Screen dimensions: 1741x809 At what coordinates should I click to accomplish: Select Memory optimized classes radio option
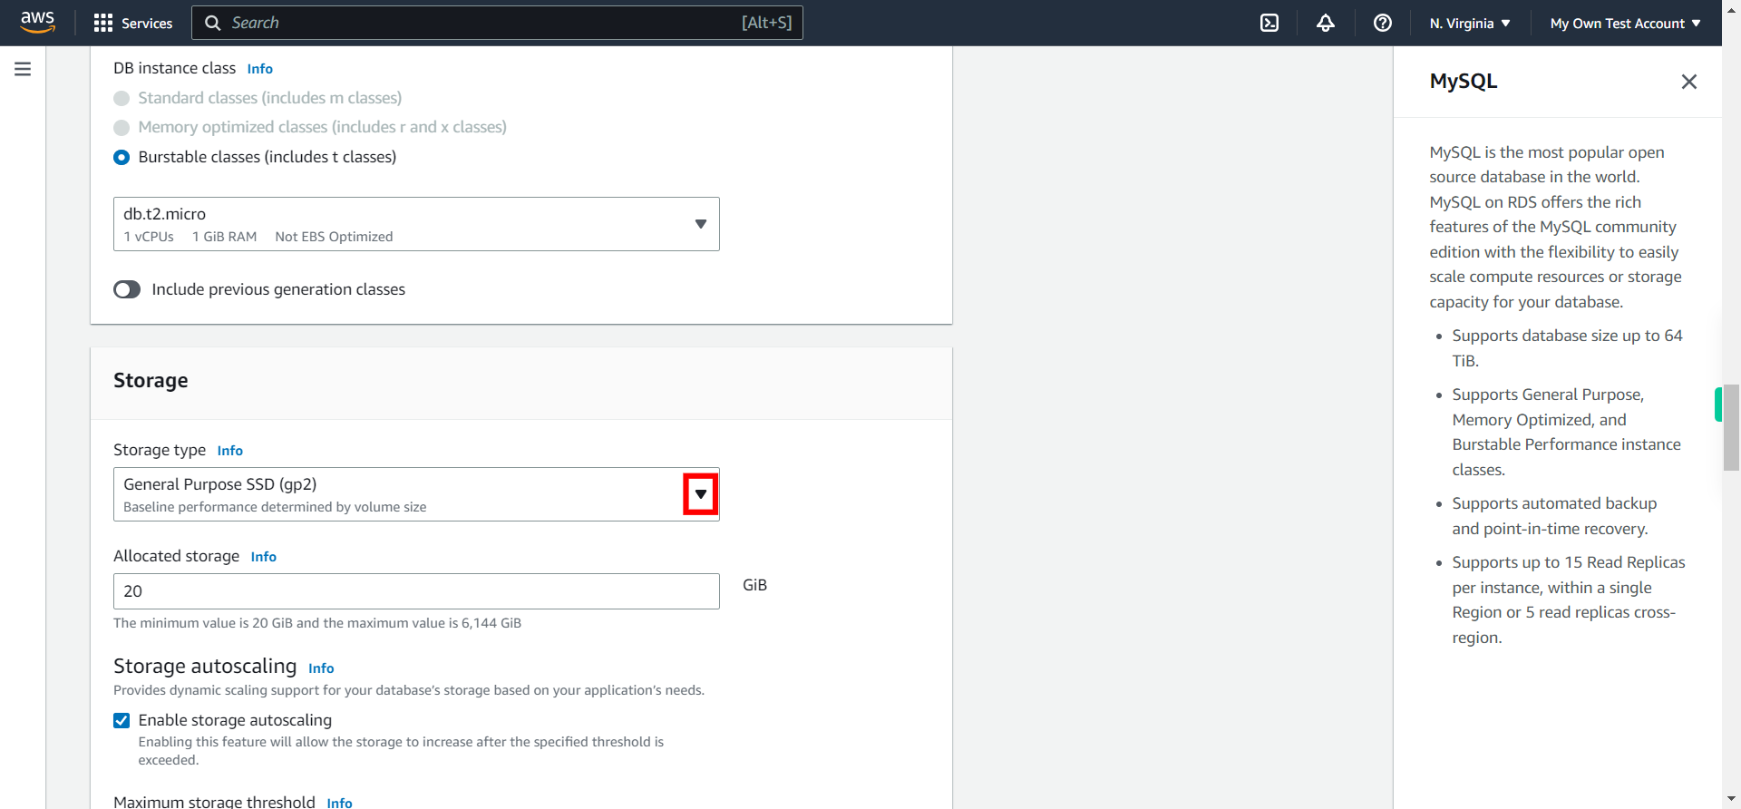[x=122, y=128]
